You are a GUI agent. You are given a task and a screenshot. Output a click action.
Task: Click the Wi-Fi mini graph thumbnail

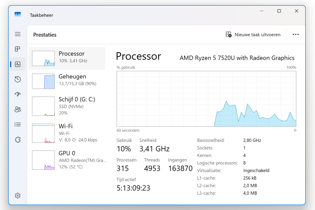point(43,133)
